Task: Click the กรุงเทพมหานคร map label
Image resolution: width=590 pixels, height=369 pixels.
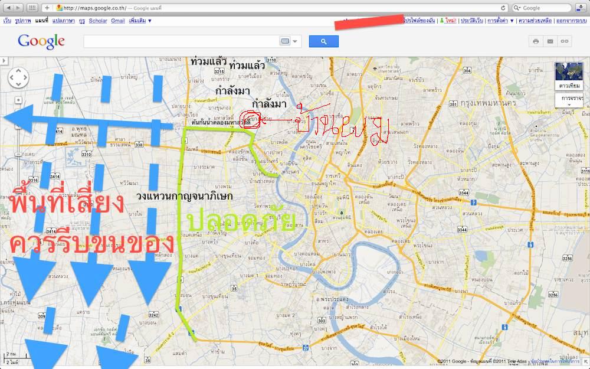Action: click(x=489, y=103)
